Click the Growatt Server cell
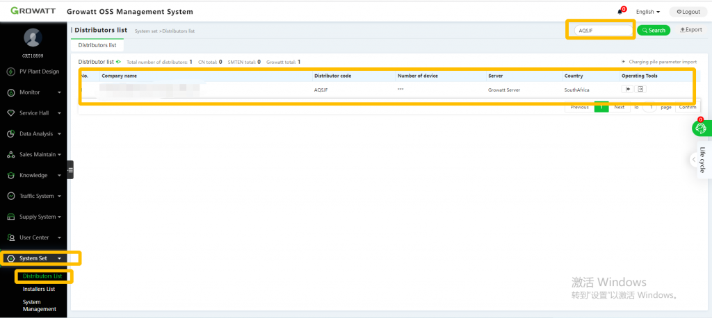The height and width of the screenshot is (318, 712). (504, 90)
